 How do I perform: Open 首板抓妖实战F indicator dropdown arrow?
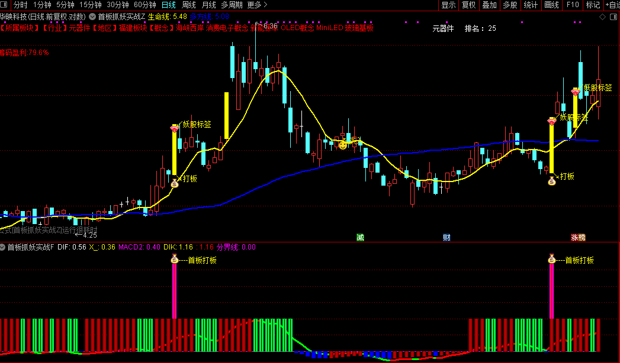2,247
